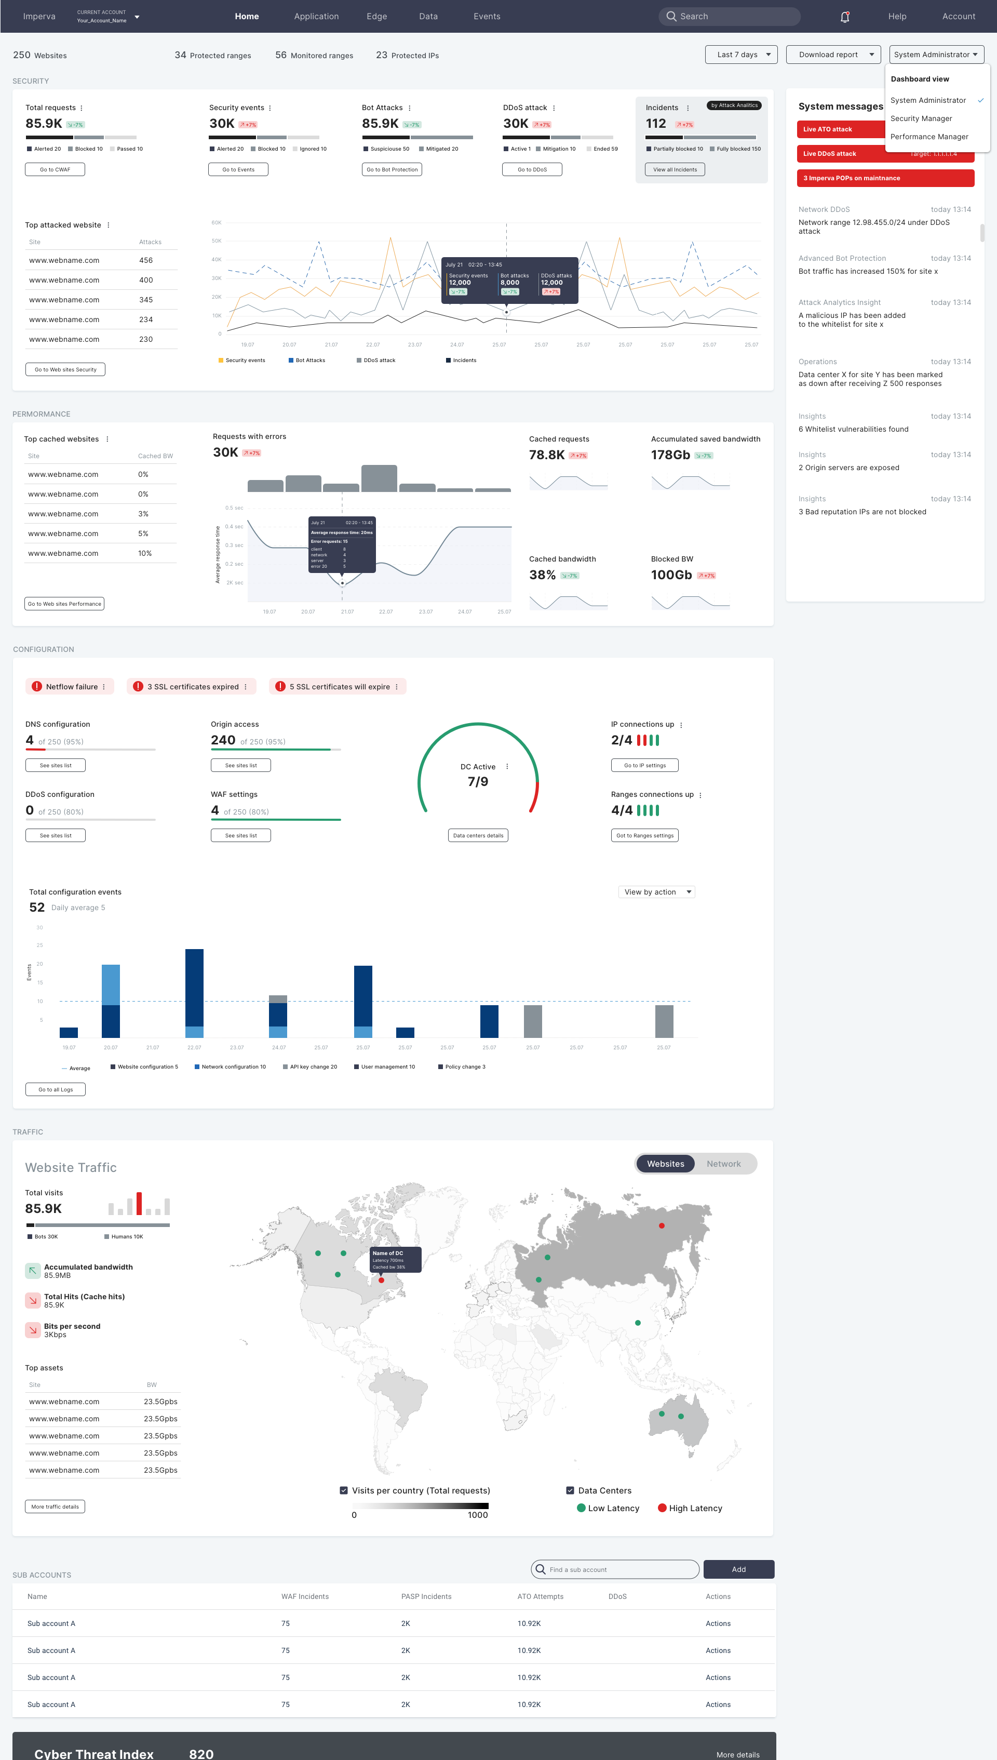Click the visits per country gradient scale
Screen dimensions: 997x1760
pyautogui.click(x=421, y=1506)
